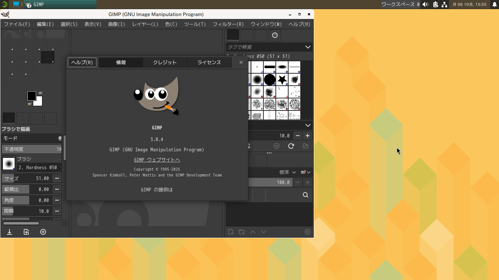Decrease brushes dock spacing with minus button
The width and height of the screenshot is (499, 280).
298,136
